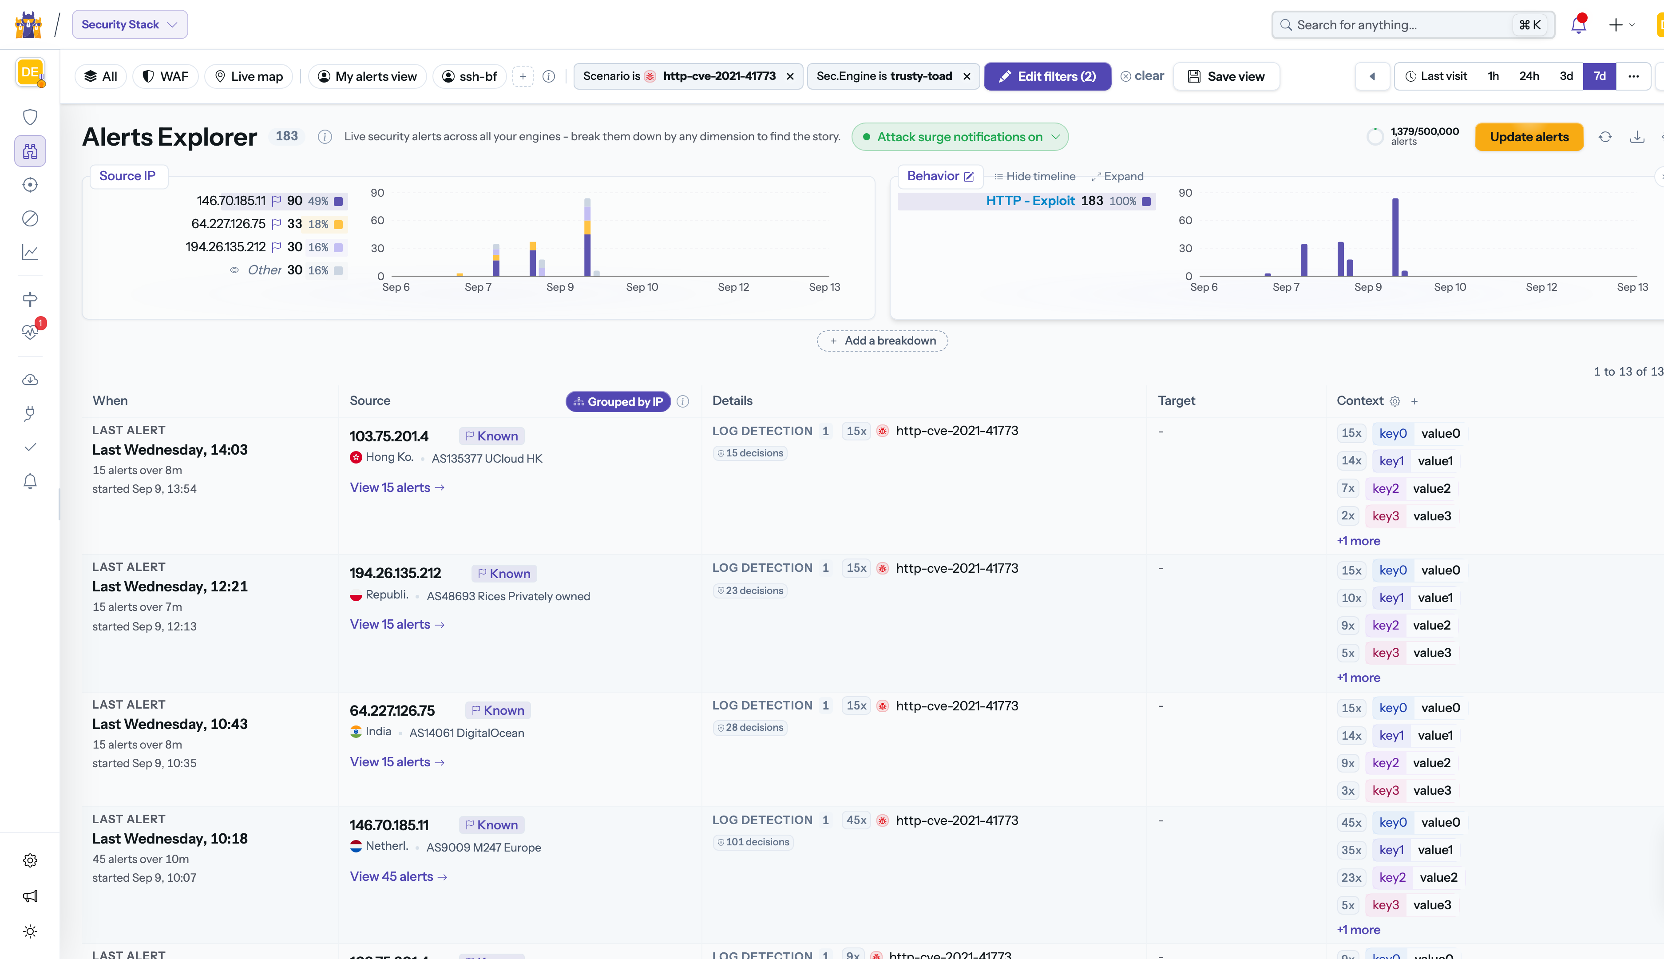Viewport: 1664px width, 959px height.
Task: Open the settings gear in the sidebar
Action: pos(30,860)
